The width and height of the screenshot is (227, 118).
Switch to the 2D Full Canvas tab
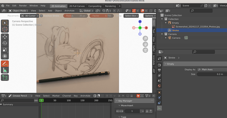coord(77,6)
